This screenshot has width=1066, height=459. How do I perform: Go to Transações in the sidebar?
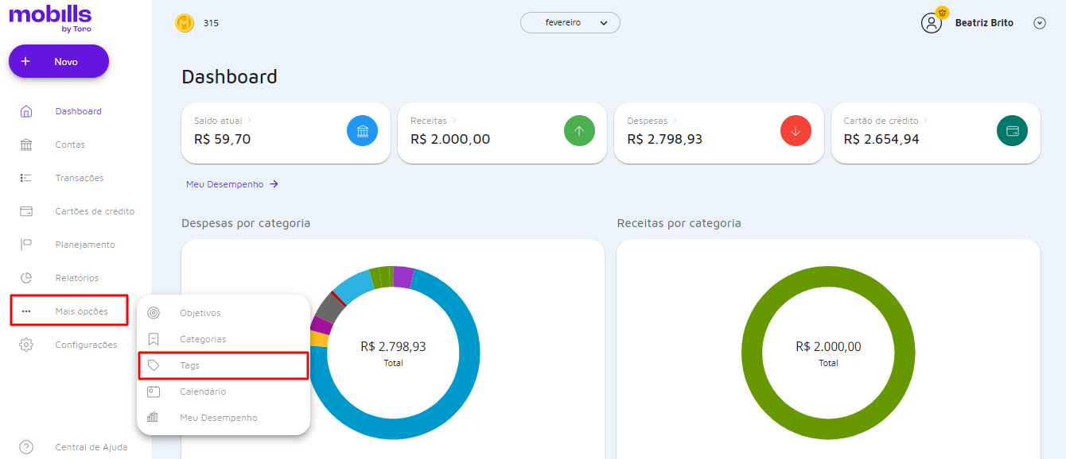click(79, 178)
